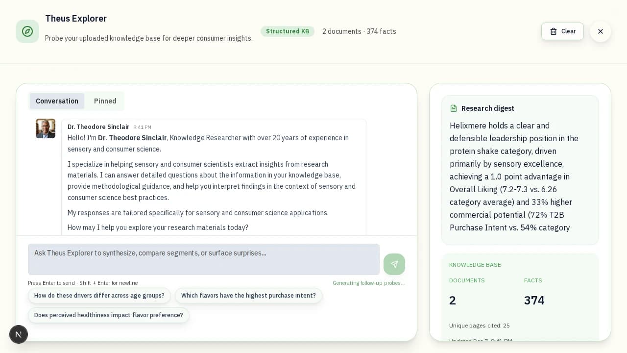Click the 374 facts count
The image size is (627, 353).
click(534, 300)
